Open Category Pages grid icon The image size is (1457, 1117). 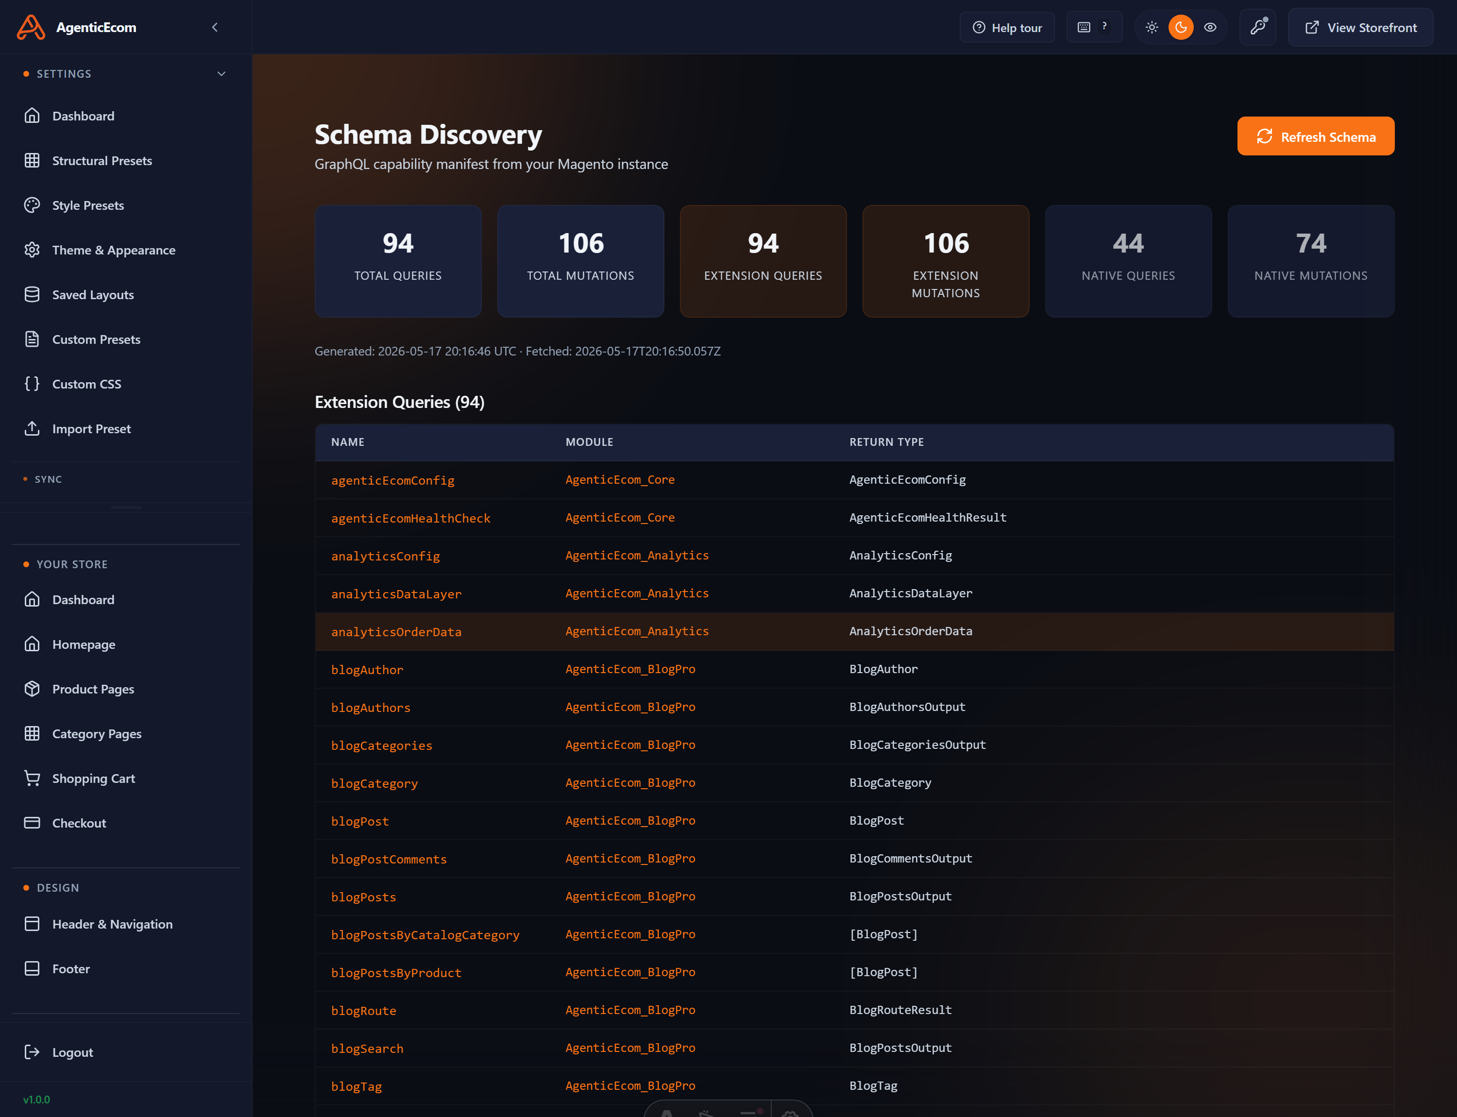[32, 733]
